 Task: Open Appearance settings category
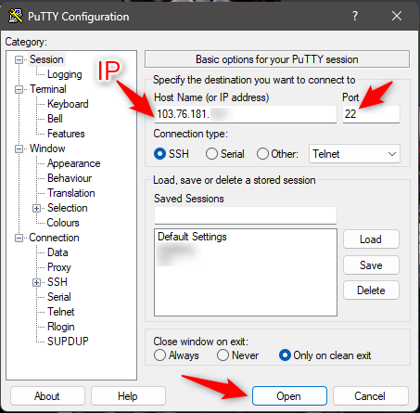click(x=73, y=163)
